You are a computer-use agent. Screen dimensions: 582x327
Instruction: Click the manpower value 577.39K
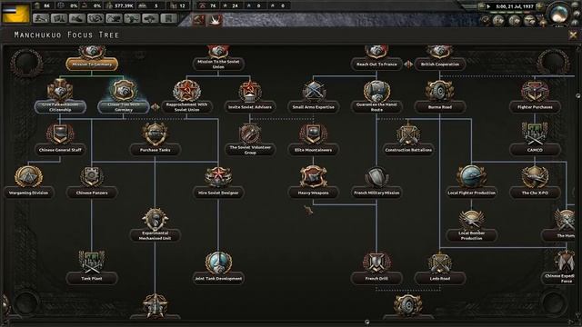[x=124, y=6]
